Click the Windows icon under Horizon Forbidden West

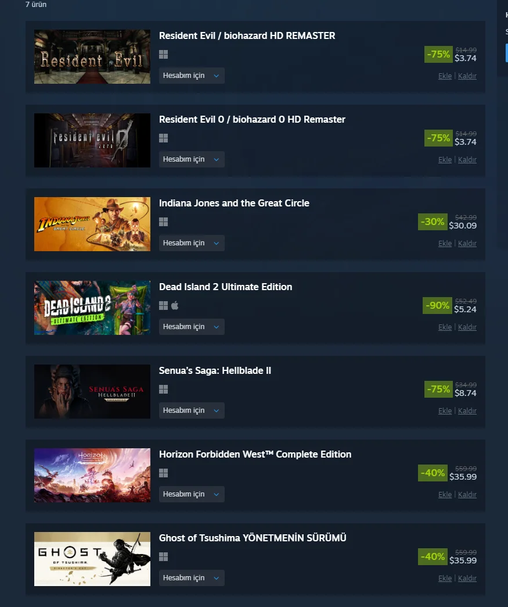163,473
